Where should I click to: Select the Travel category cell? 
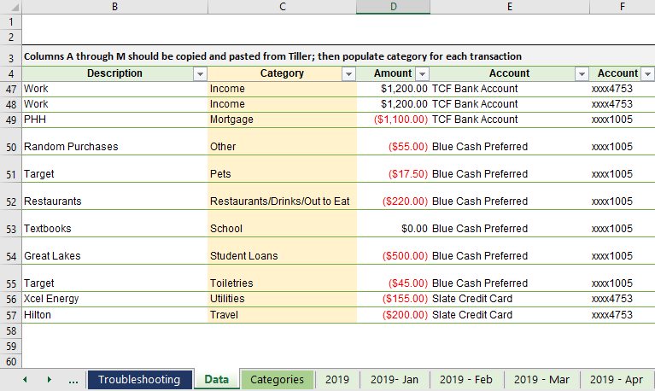(x=282, y=315)
